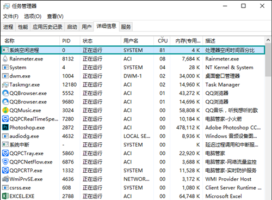Screen dimensions: 272x200
Task: Click the 系统中断 process icon
Action: pos(5,144)
